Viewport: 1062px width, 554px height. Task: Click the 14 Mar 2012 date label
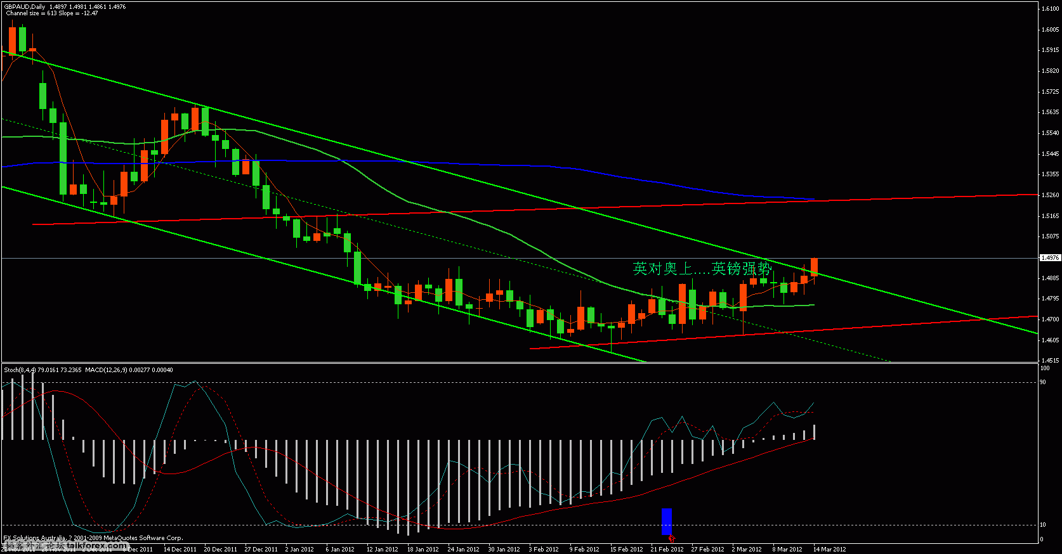(829, 549)
